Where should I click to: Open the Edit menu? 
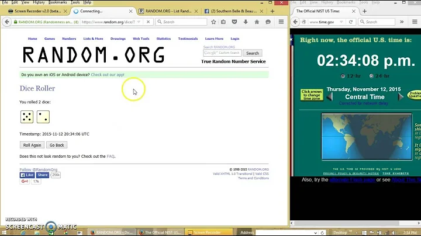[15, 2]
